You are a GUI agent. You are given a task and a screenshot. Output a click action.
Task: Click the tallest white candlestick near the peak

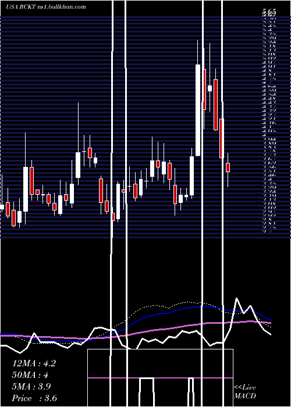click(x=198, y=110)
